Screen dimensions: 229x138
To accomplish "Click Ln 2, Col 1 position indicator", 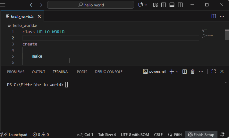I will tap(84, 135).
